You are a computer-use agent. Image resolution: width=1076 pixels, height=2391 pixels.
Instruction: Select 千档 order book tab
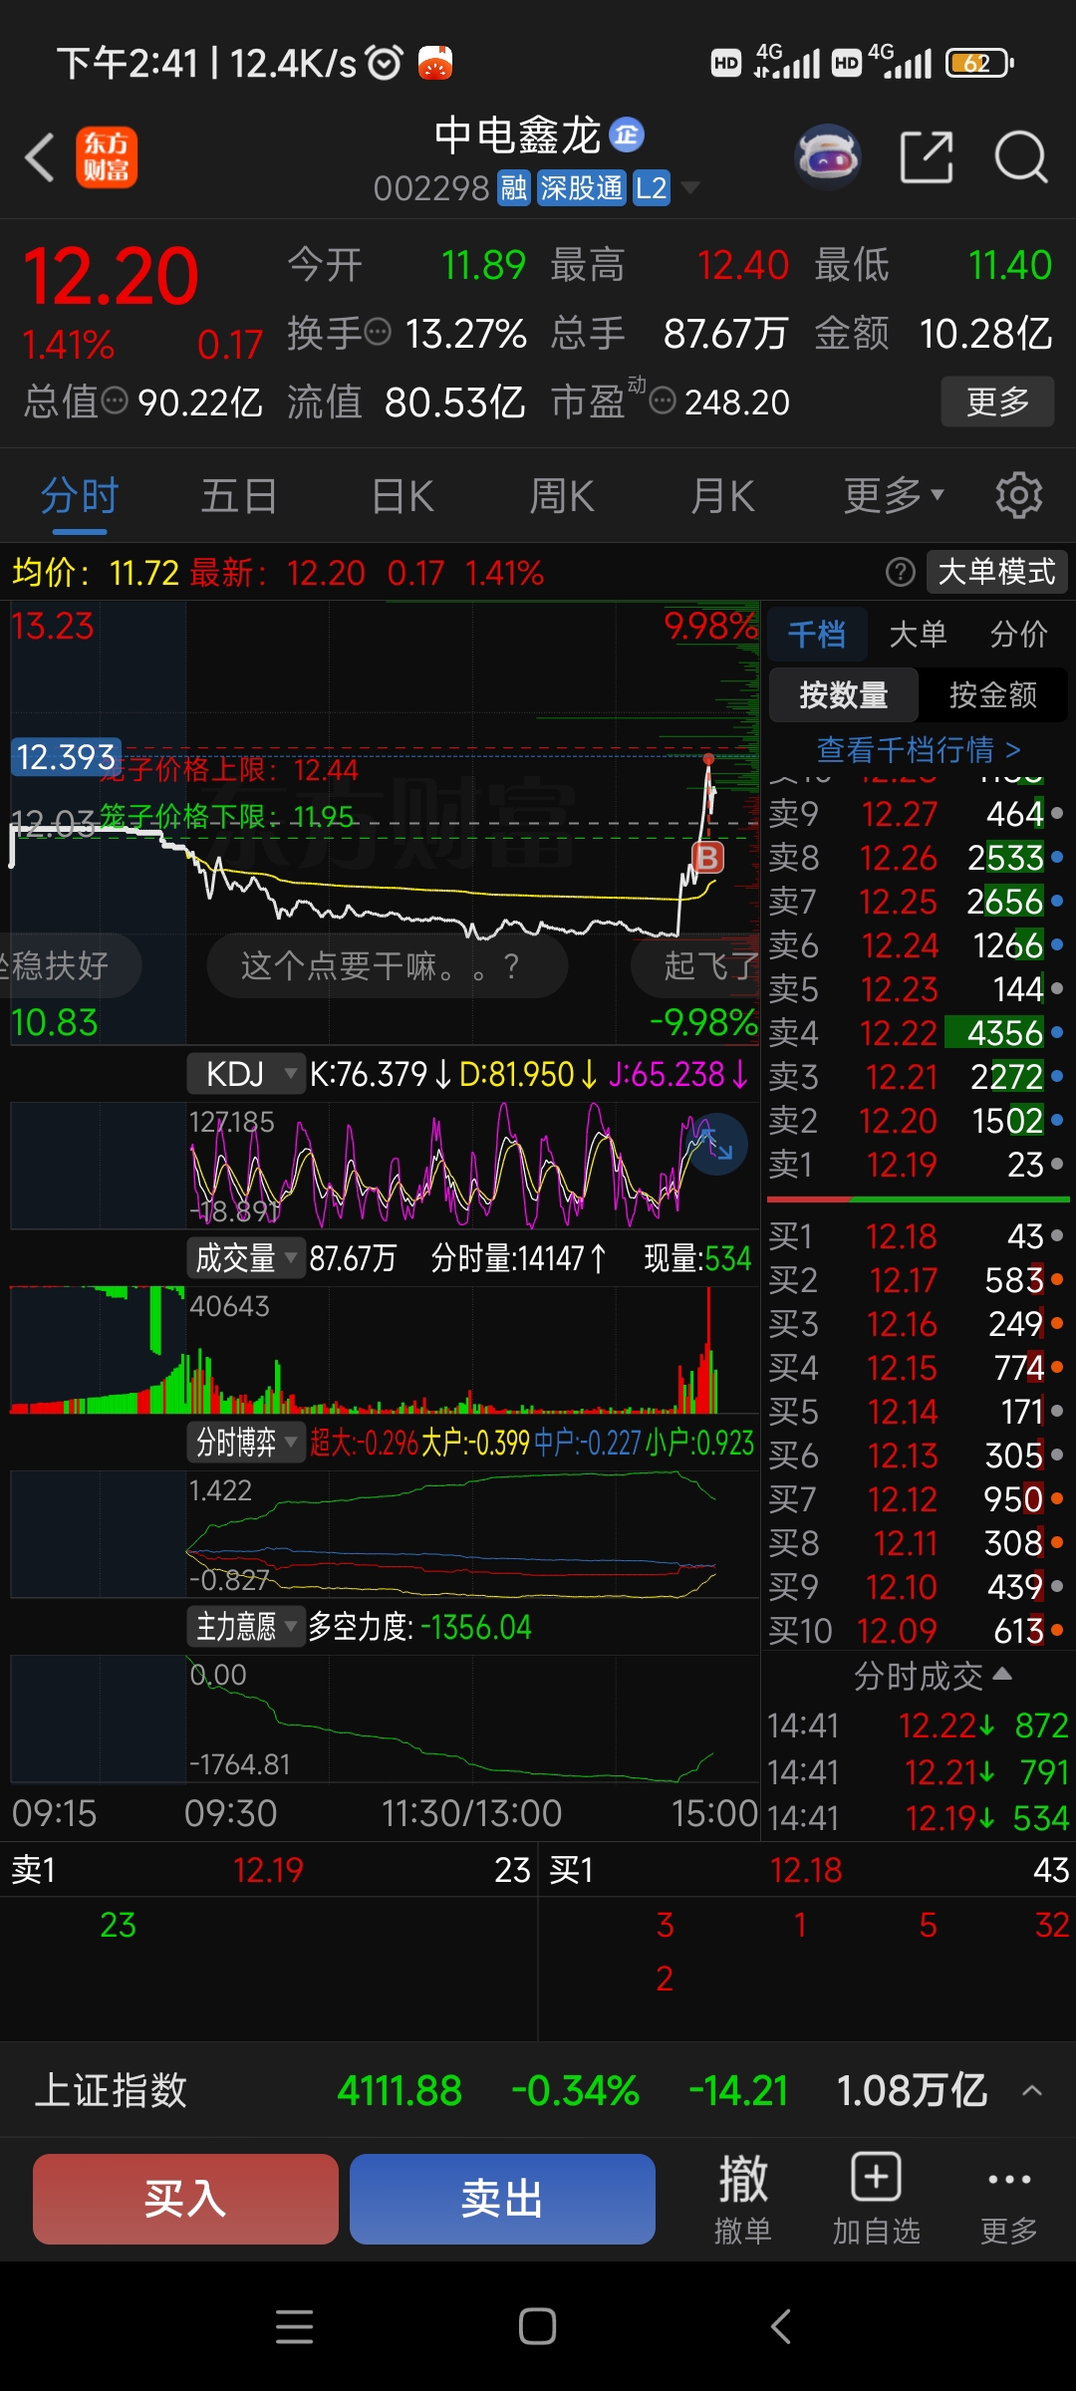[817, 634]
